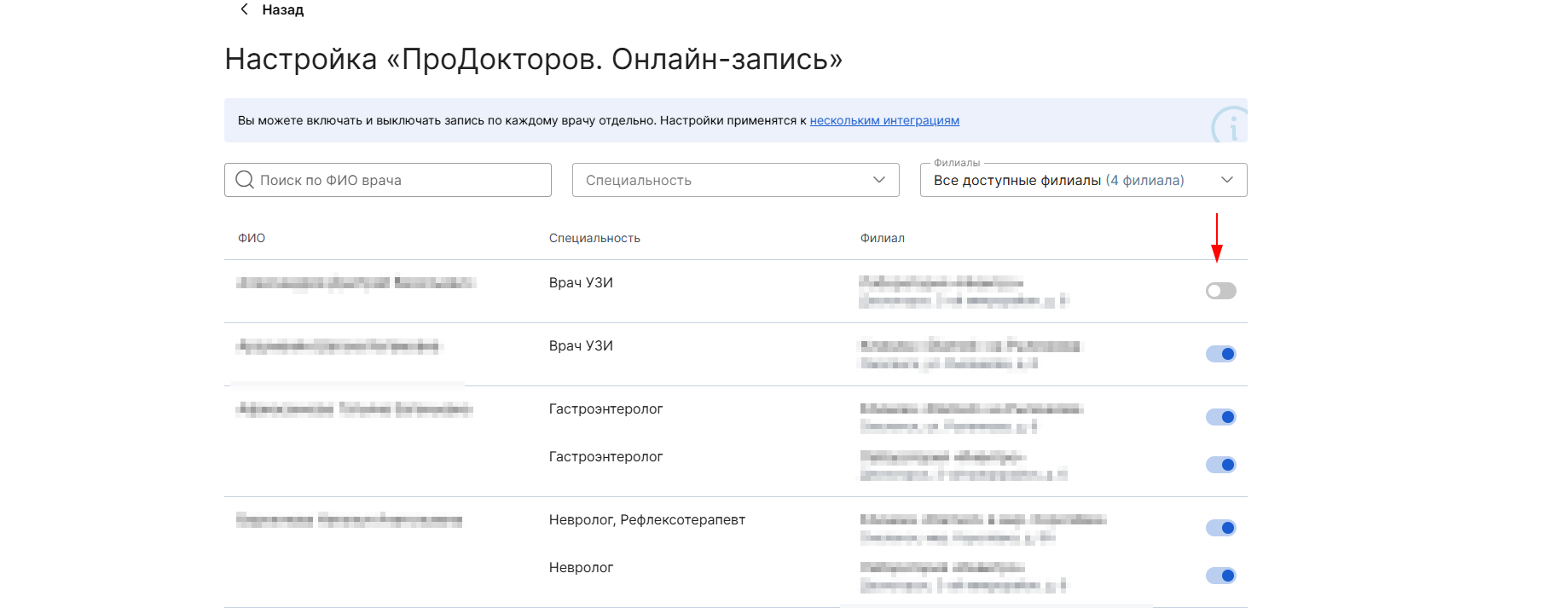Open the Специальность filter dropdown
This screenshot has width=1541, height=608.
[x=736, y=180]
